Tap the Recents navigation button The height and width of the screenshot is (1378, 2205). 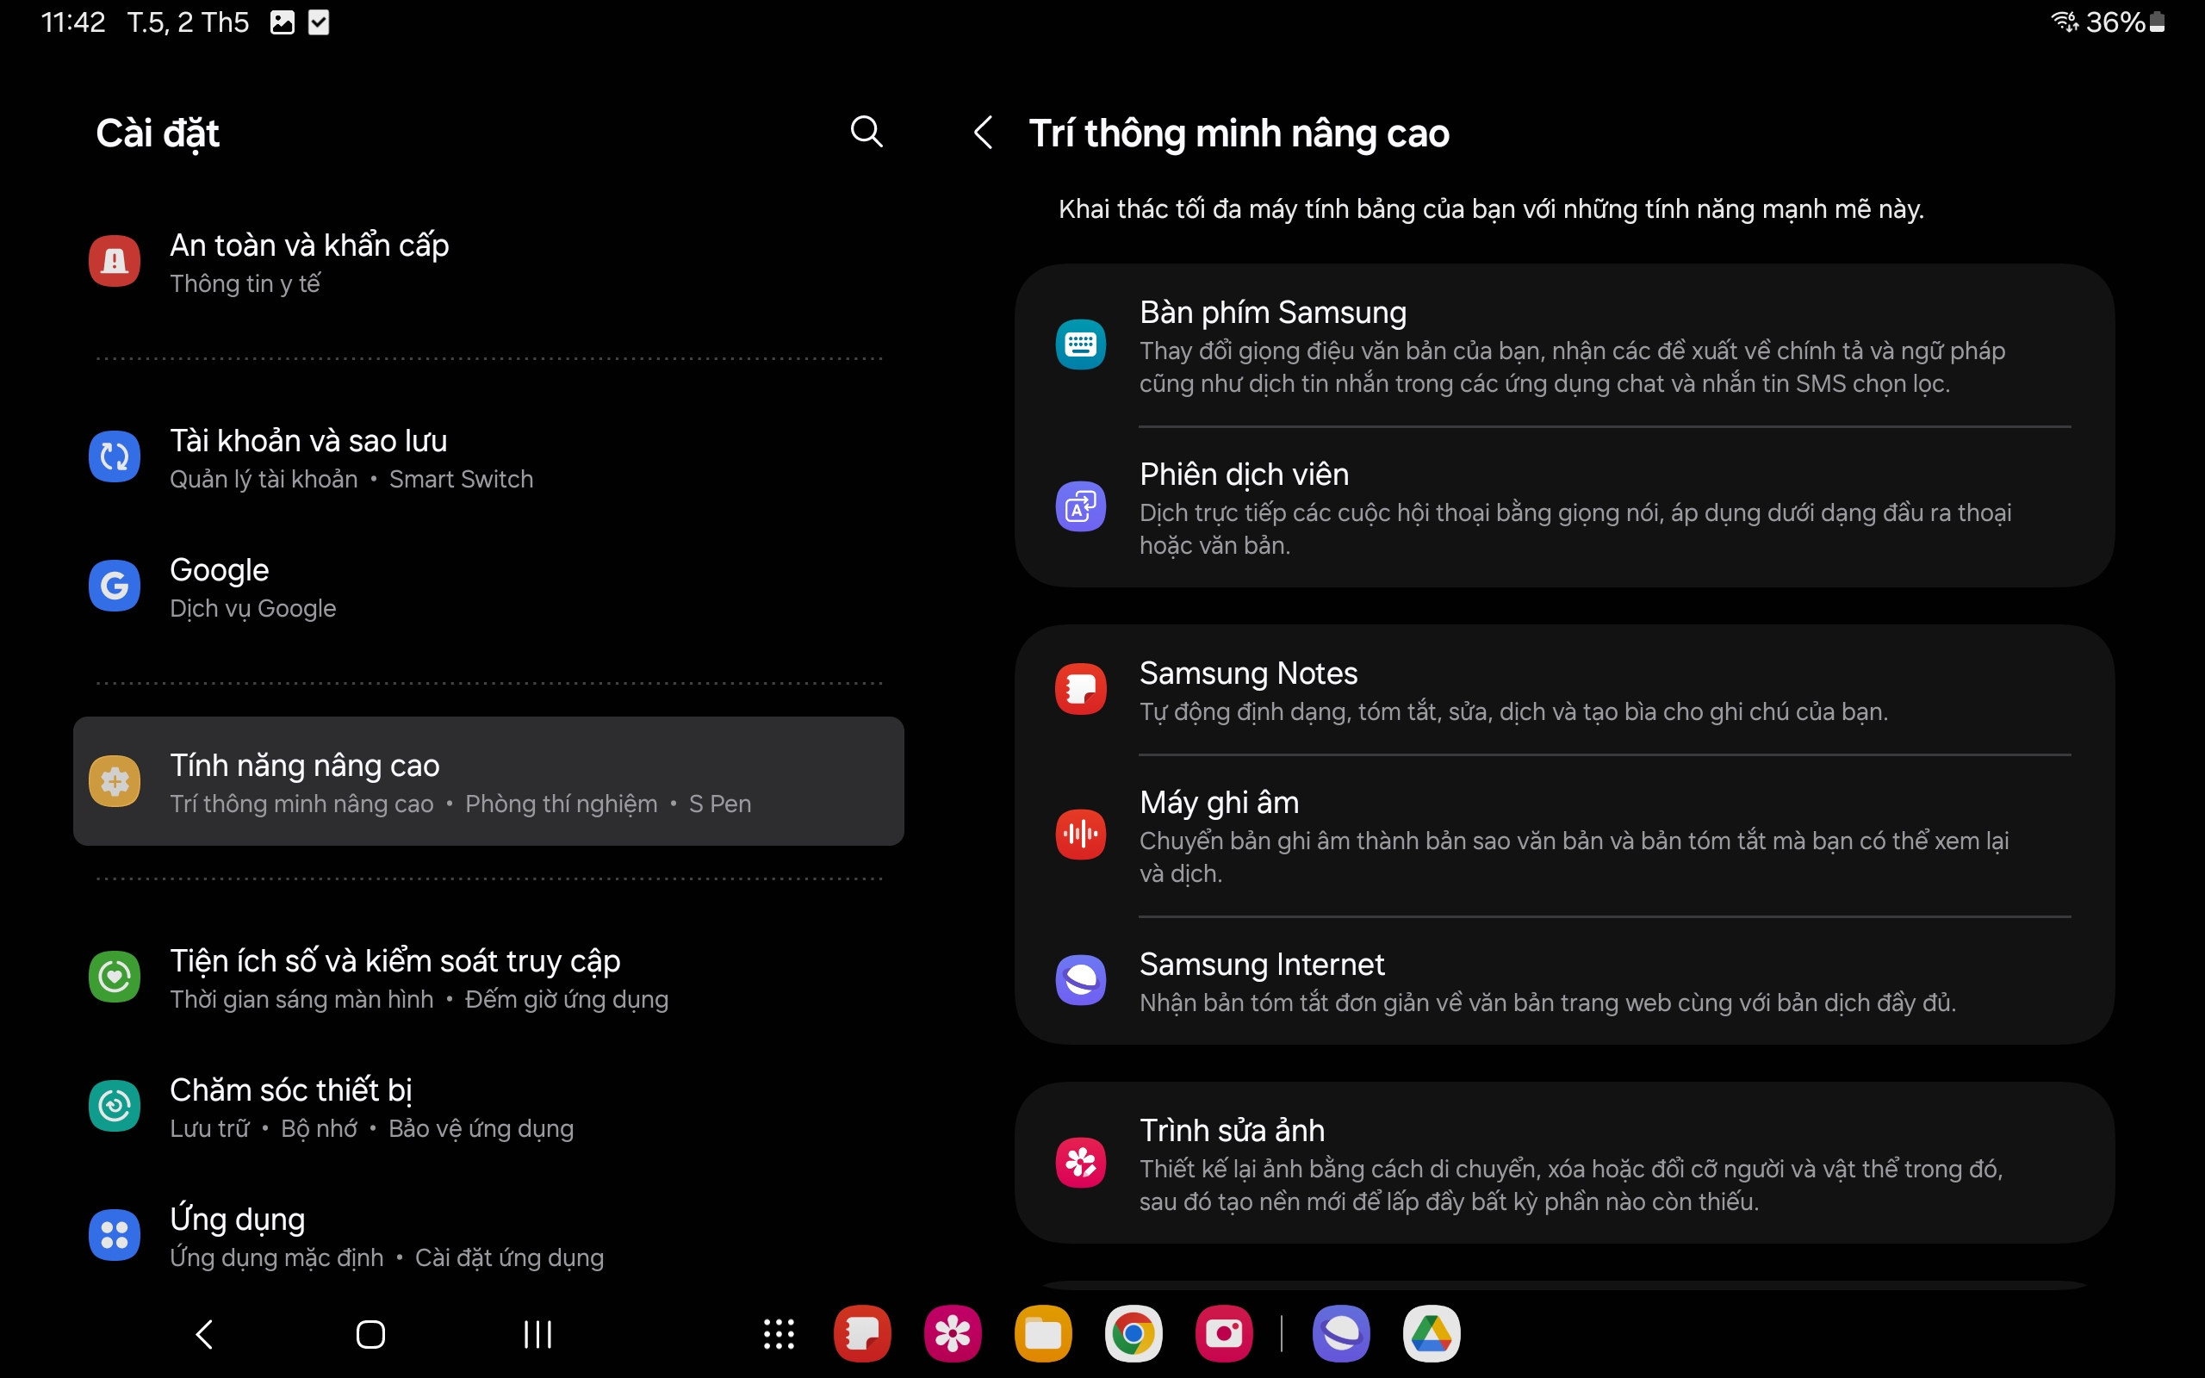[537, 1334]
